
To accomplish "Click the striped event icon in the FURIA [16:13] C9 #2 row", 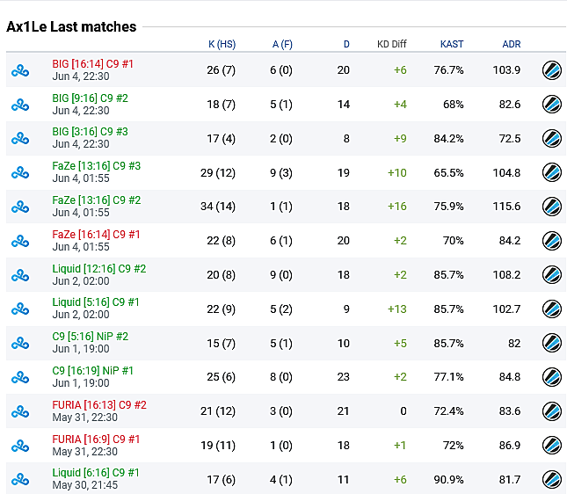I will point(551,411).
